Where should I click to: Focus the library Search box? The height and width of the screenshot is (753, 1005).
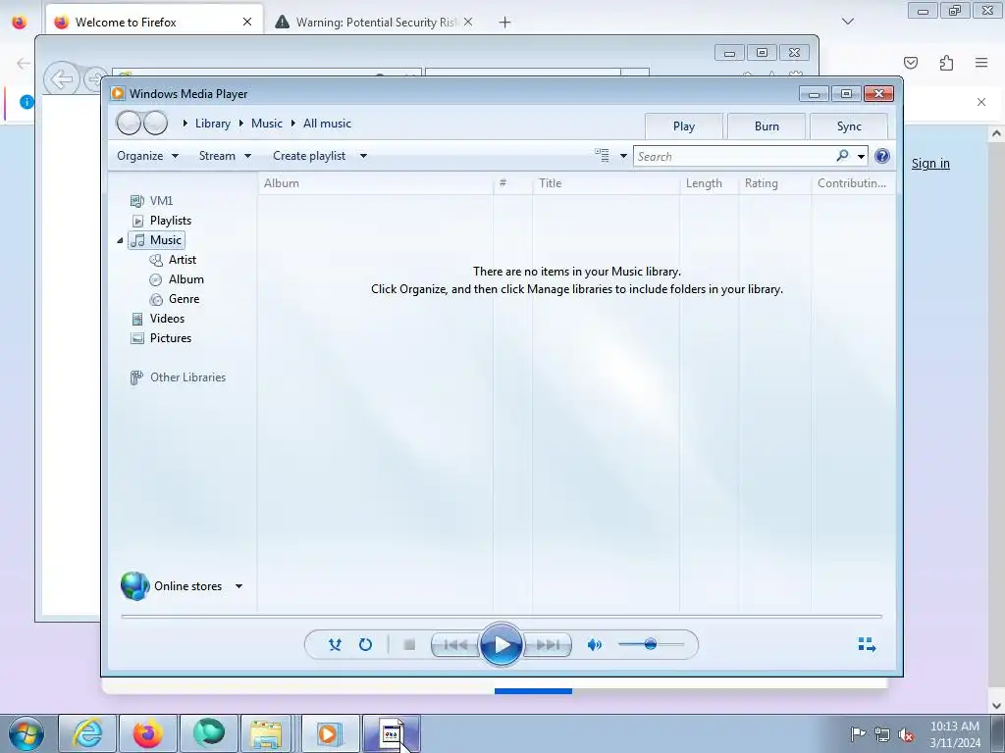coord(733,156)
